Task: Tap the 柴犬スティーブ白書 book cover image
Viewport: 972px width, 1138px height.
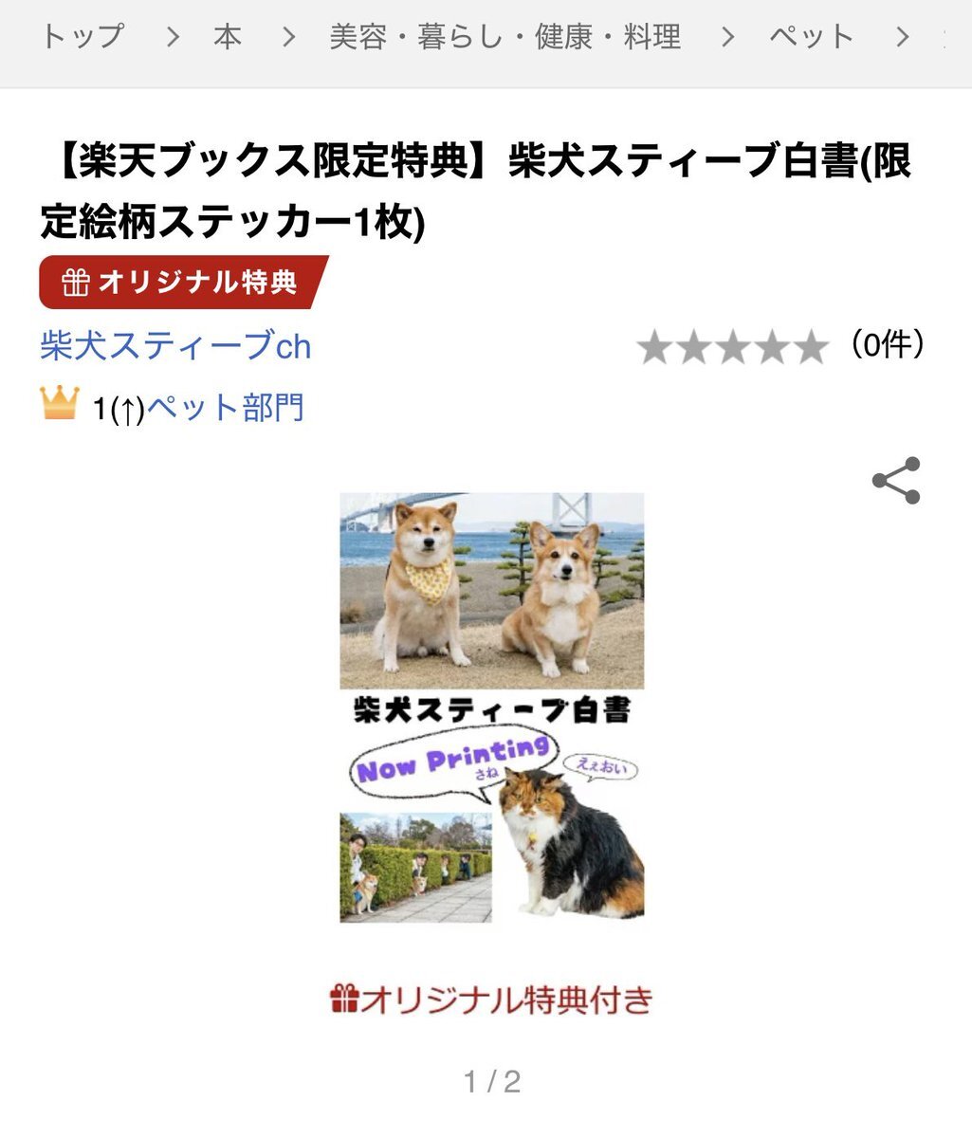Action: [x=491, y=707]
